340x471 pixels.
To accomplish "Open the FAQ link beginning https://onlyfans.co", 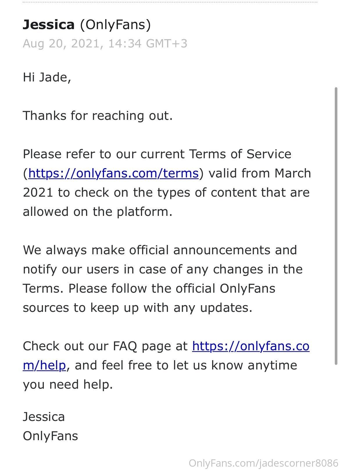I will pos(250,346).
